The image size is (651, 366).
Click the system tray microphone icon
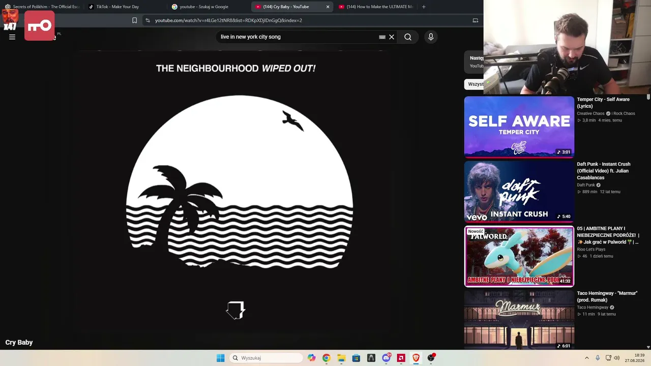[x=598, y=358]
